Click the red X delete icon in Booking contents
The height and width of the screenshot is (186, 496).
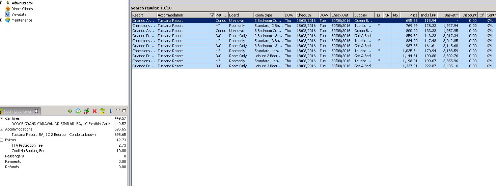94,111
